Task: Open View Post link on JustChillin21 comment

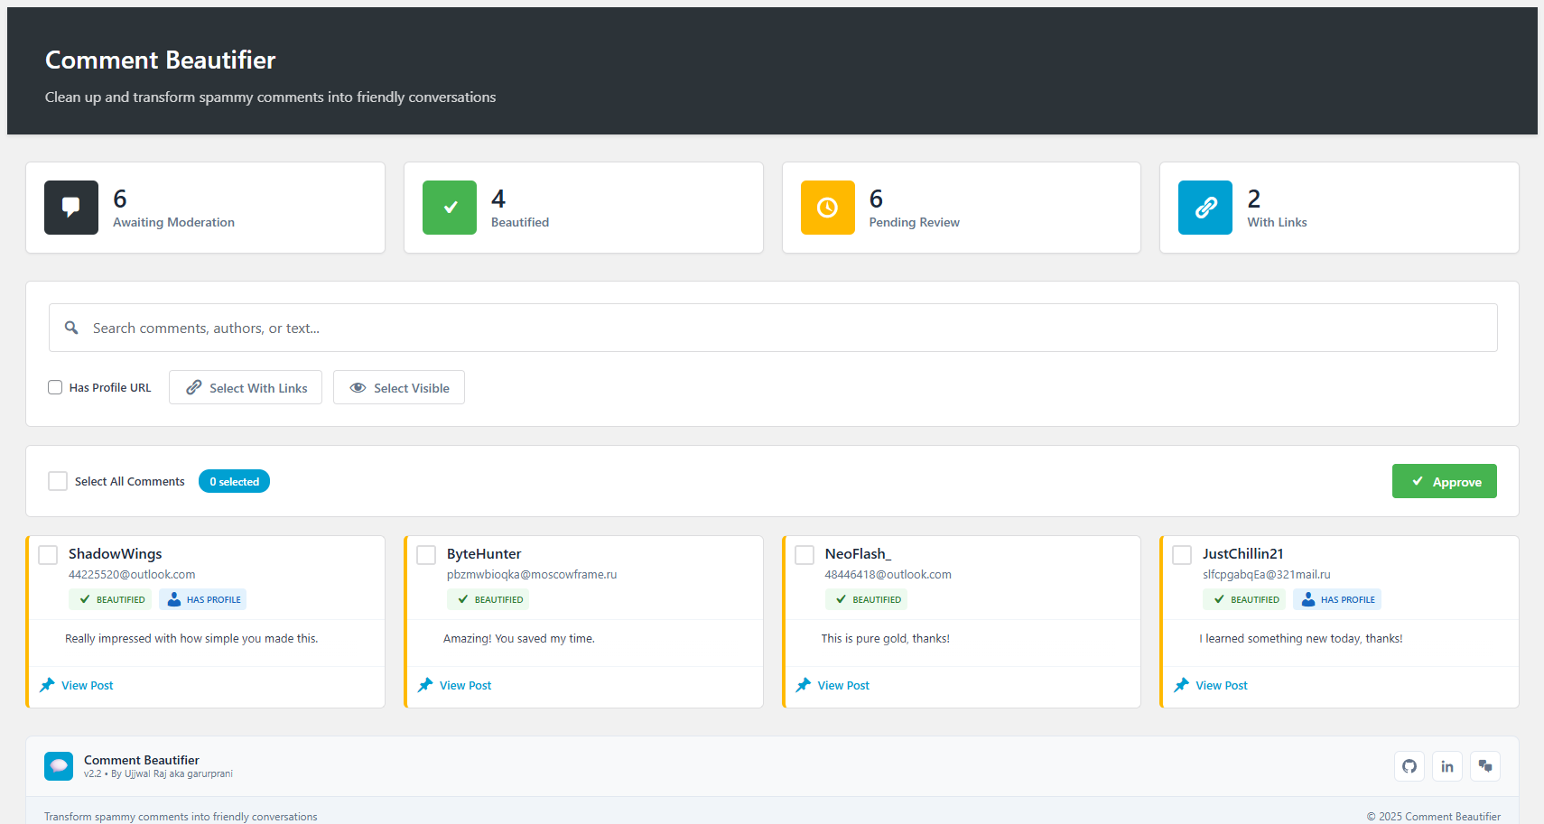Action: coord(1221,686)
